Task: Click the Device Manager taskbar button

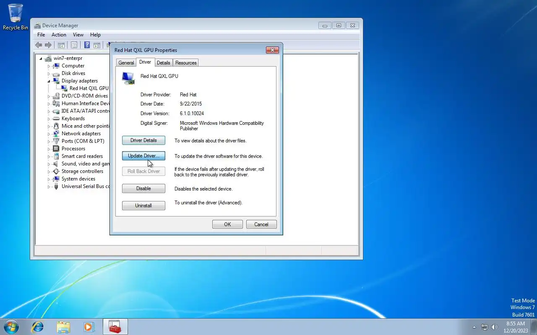Action: click(115, 327)
